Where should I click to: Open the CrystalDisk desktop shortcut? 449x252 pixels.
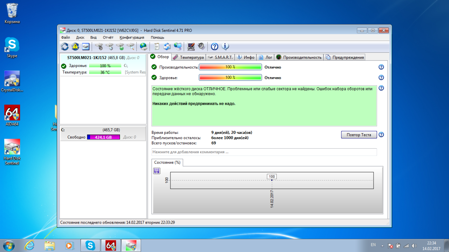12,81
